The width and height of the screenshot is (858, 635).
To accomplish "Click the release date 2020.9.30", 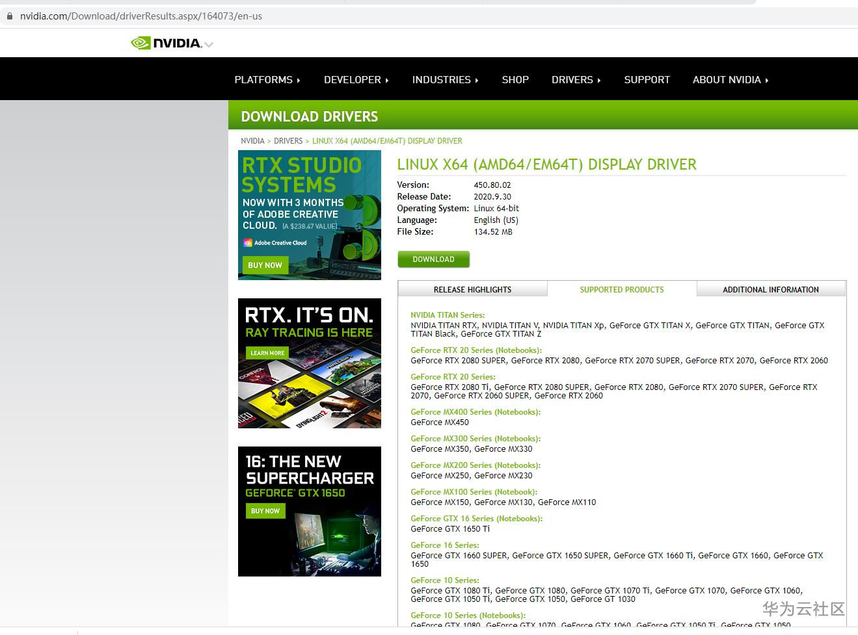I will tap(492, 197).
